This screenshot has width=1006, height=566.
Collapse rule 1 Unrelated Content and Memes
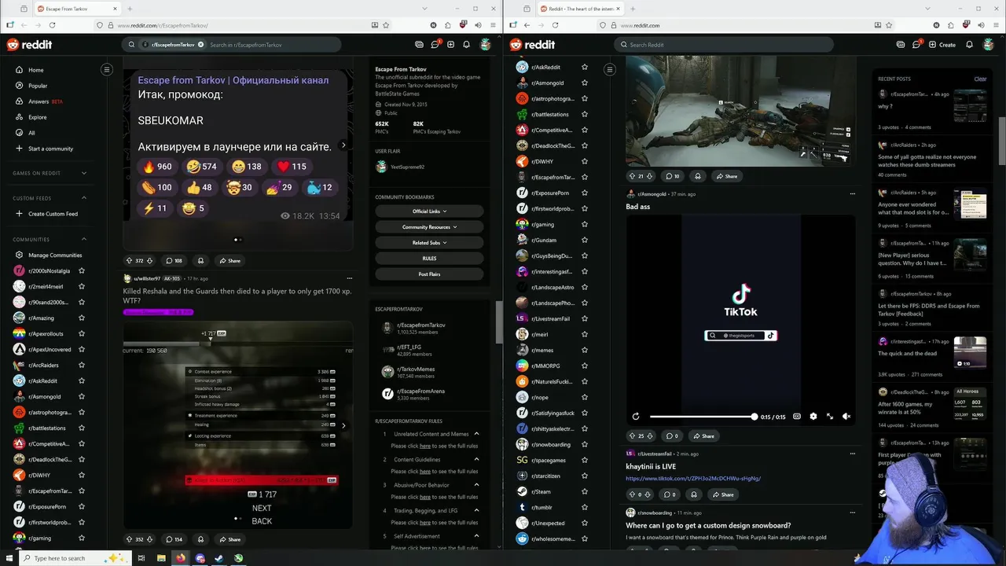click(476, 434)
